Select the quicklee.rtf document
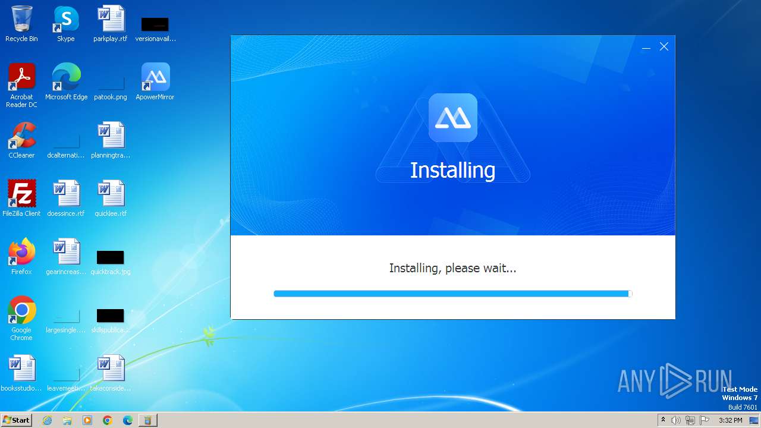This screenshot has height=428, width=761. point(111,199)
